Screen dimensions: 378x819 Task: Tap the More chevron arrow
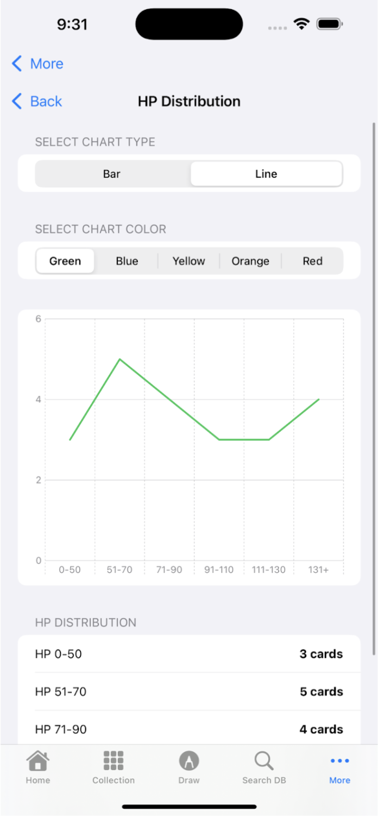16,64
